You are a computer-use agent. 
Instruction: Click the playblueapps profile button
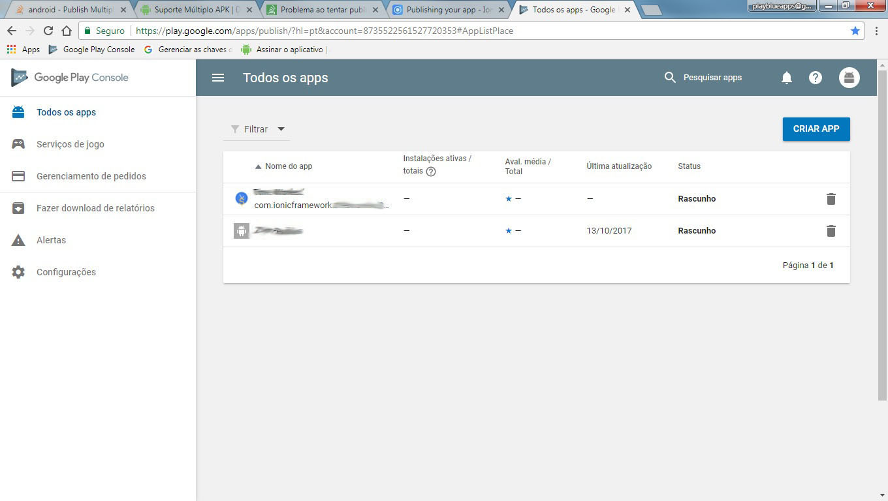782,5
